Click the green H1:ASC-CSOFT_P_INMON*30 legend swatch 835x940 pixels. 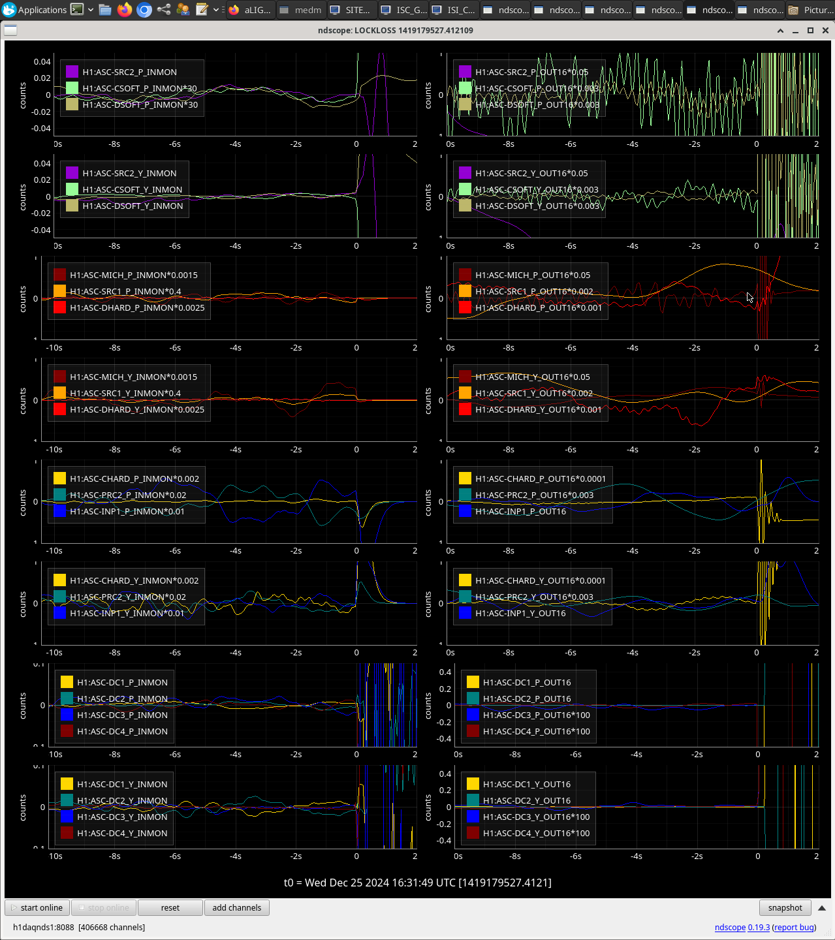pyautogui.click(x=72, y=88)
